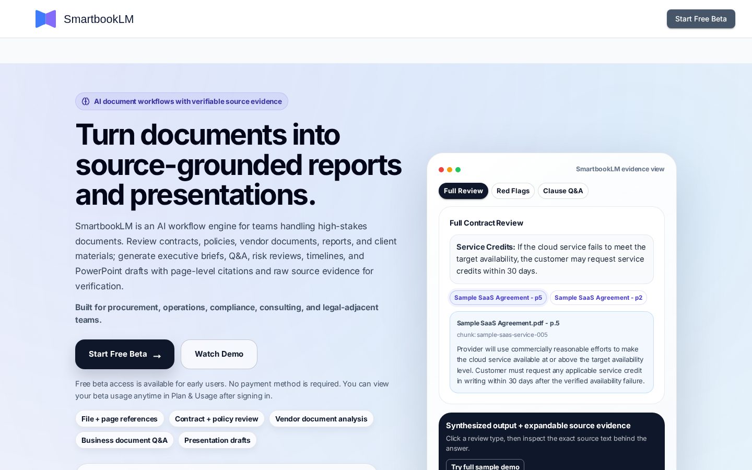The image size is (752, 470).
Task: Click Start Free Beta in the header
Action: (x=701, y=19)
